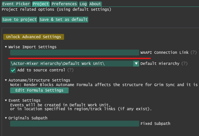199x136 pixels.
Task: Toggle Add to source control checkbox
Action: (x=13, y=70)
